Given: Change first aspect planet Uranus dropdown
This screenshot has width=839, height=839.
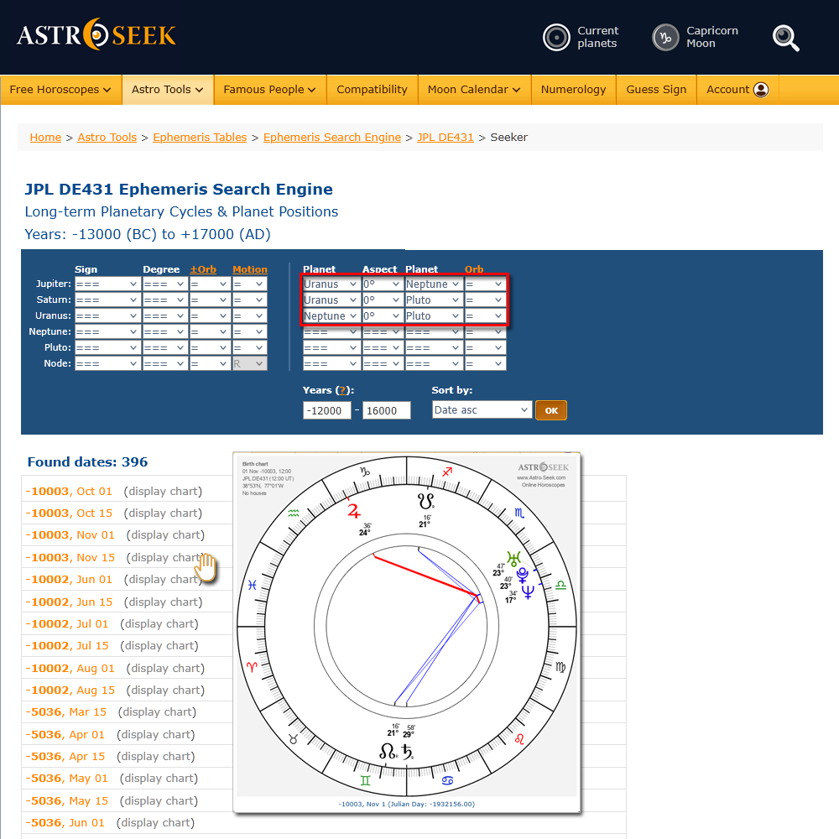Looking at the screenshot, I should 330,284.
